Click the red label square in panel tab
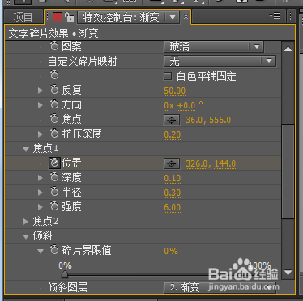Viewport: 303px width, 301px height. [x=58, y=17]
